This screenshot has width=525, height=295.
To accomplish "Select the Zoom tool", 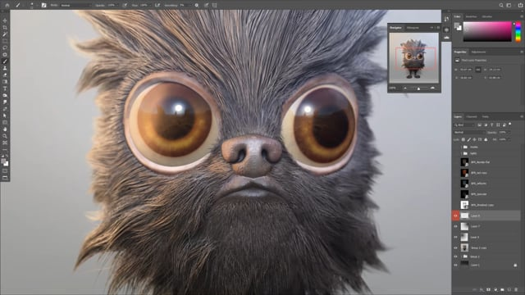I will point(5,136).
